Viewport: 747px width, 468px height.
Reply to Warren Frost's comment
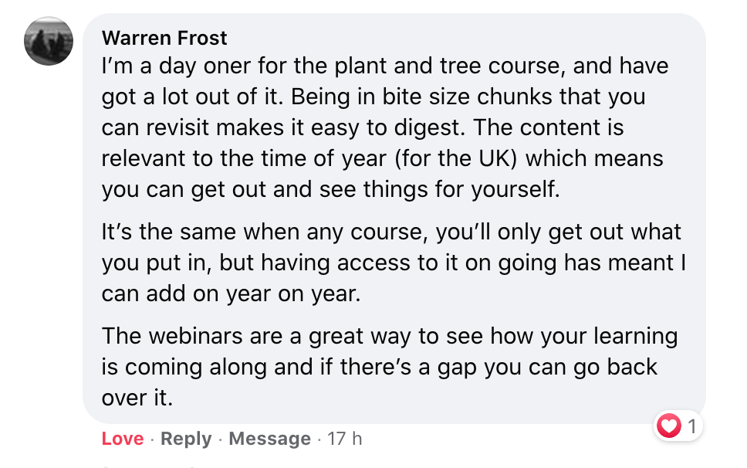point(186,439)
